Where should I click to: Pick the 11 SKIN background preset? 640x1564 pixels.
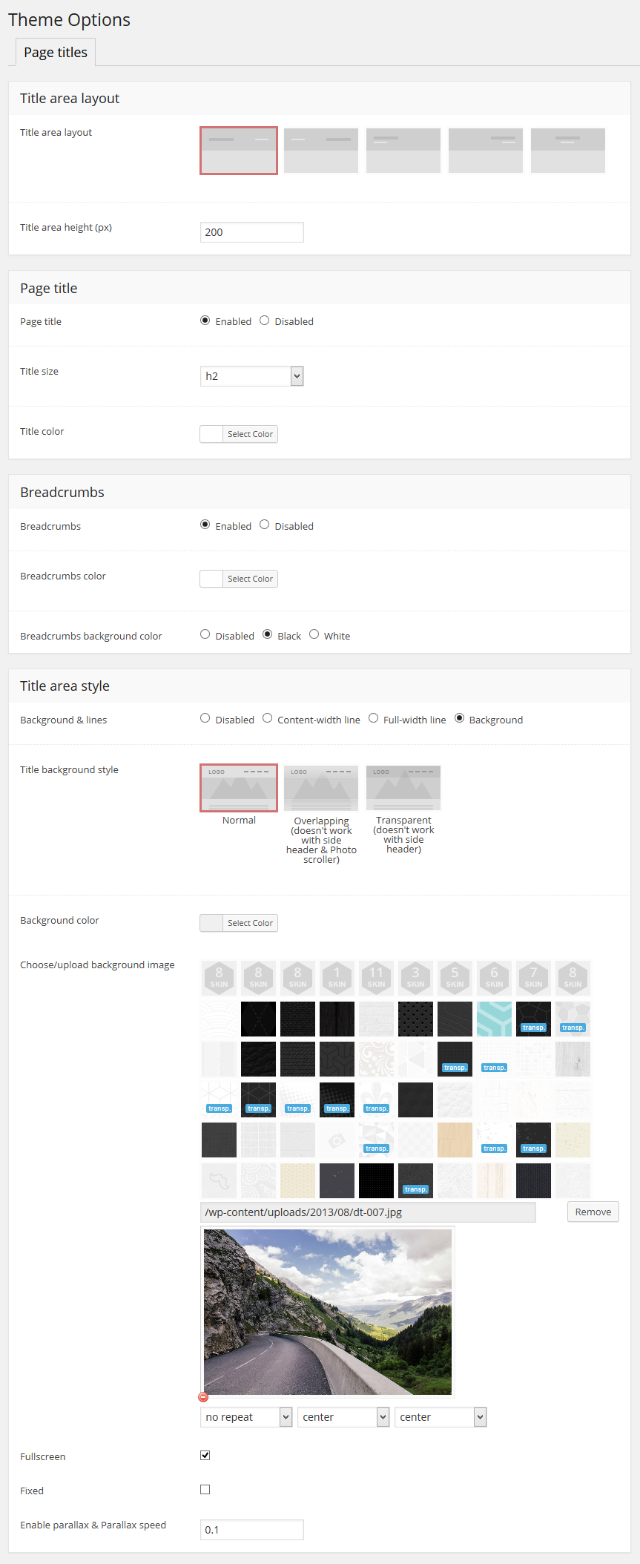point(376,978)
